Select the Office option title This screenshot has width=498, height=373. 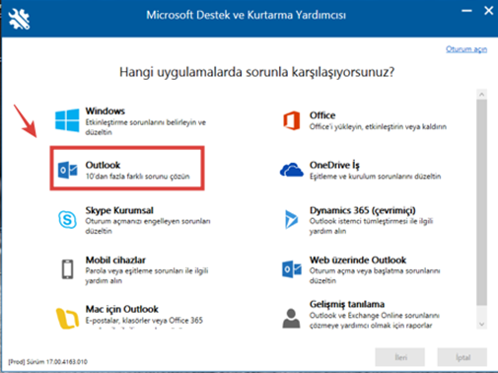pos(322,115)
